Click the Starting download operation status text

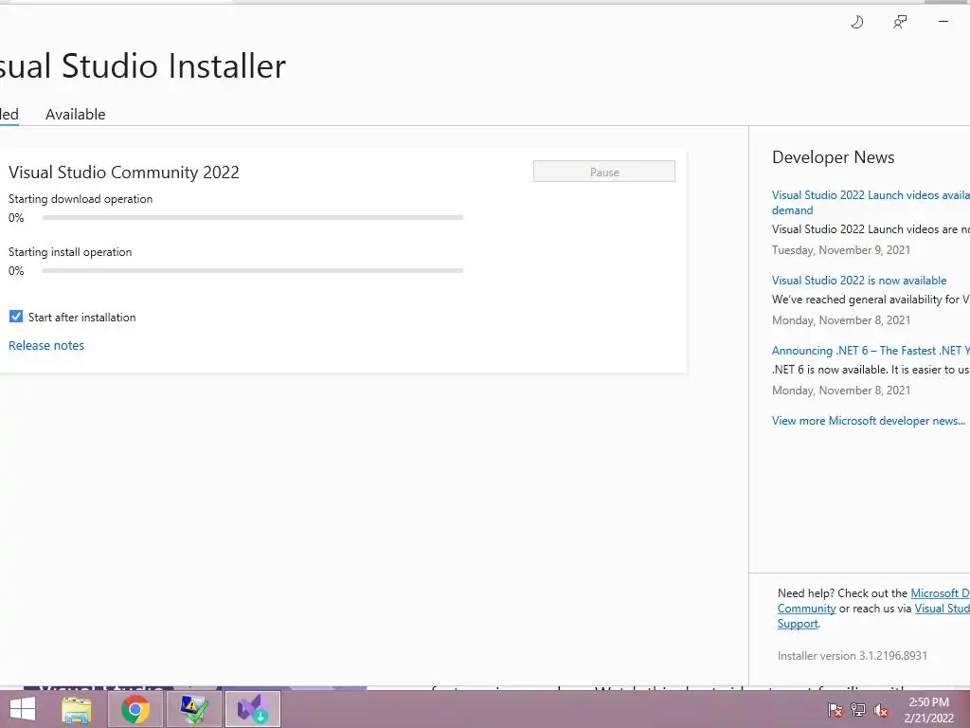[x=81, y=199]
